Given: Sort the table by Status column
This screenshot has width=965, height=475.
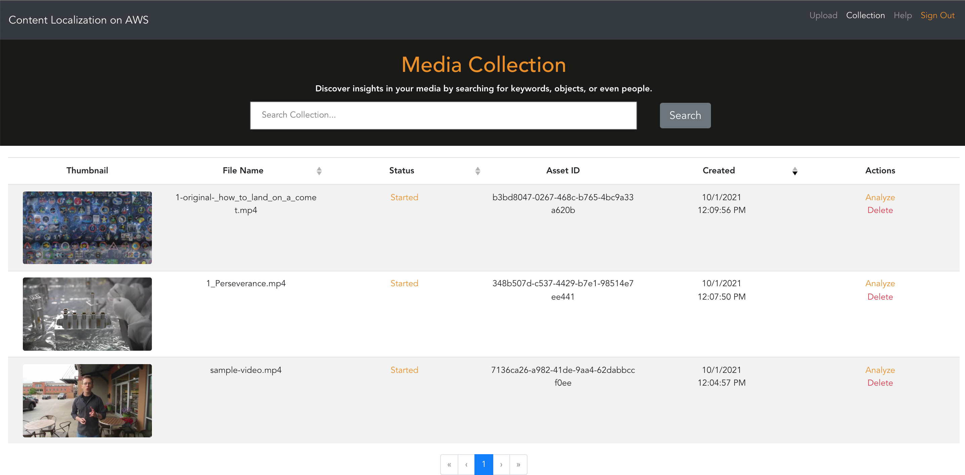Looking at the screenshot, I should tap(477, 171).
